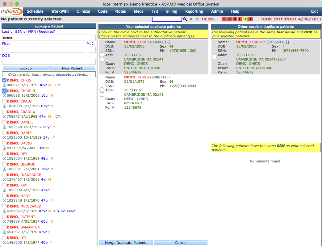
Task: Click the X icon under DEMO, CRAIG X
Action: 4,117
